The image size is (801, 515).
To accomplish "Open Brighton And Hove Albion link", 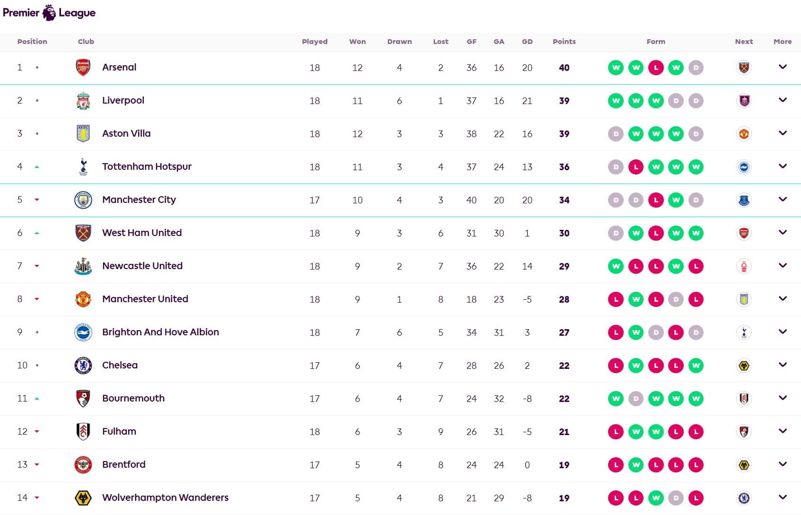I will [160, 332].
